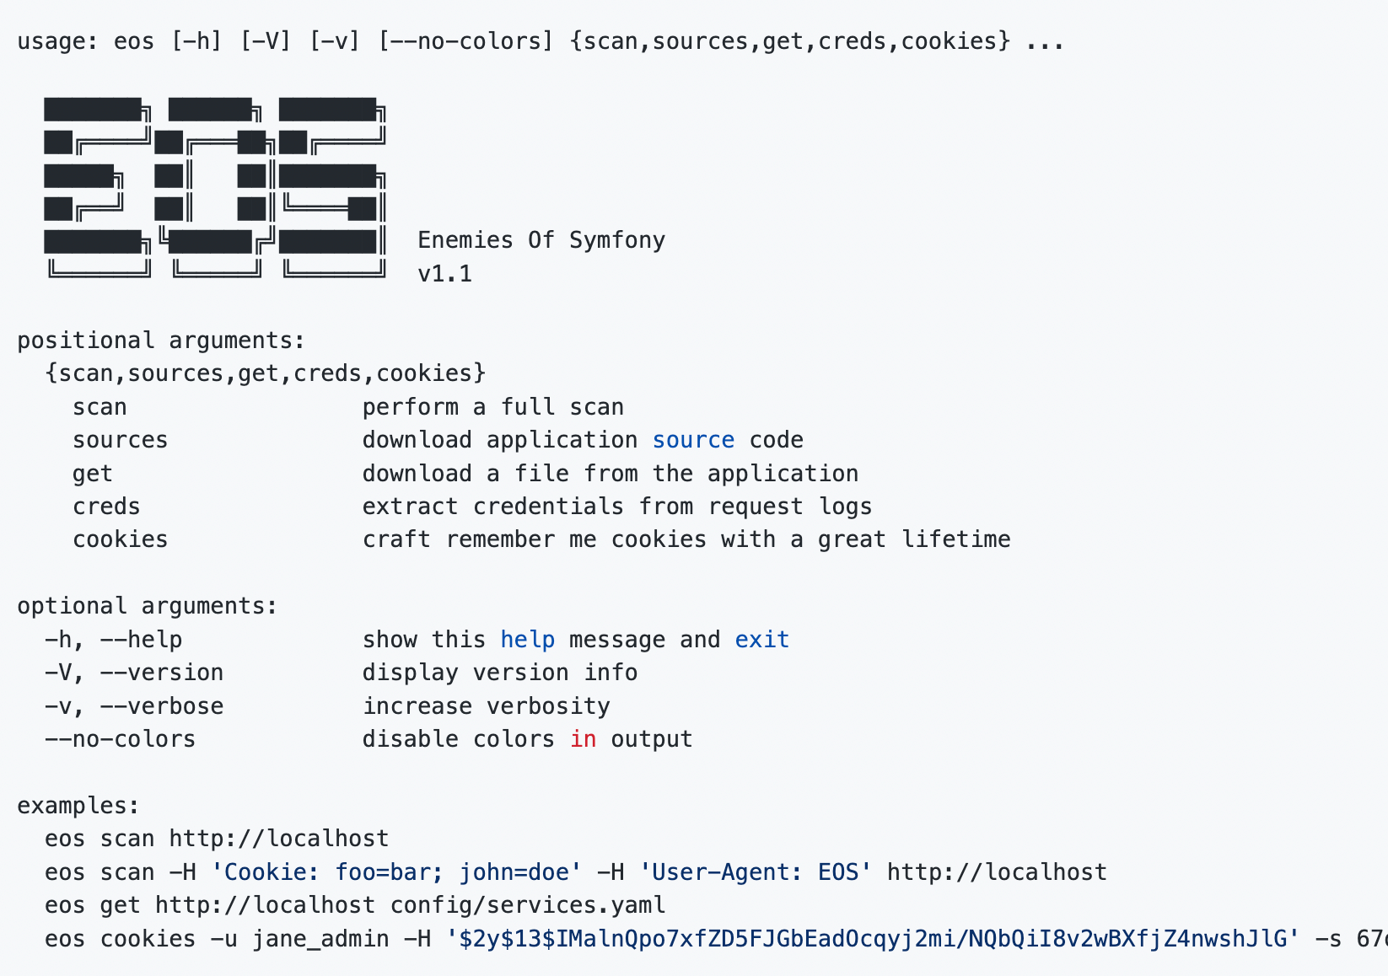Click the blue 'exit' highlighted word
Image resolution: width=1388 pixels, height=976 pixels.
762,640
